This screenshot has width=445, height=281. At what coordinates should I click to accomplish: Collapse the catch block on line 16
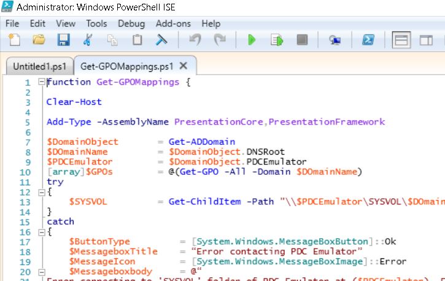(42, 233)
